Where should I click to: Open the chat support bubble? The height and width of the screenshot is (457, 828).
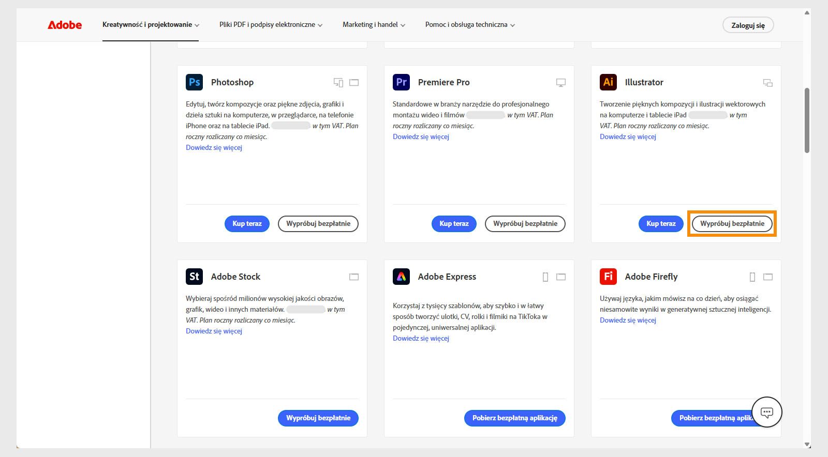766,412
